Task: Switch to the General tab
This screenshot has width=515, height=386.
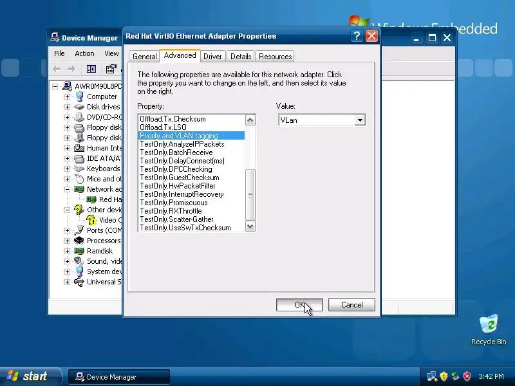Action: [144, 57]
